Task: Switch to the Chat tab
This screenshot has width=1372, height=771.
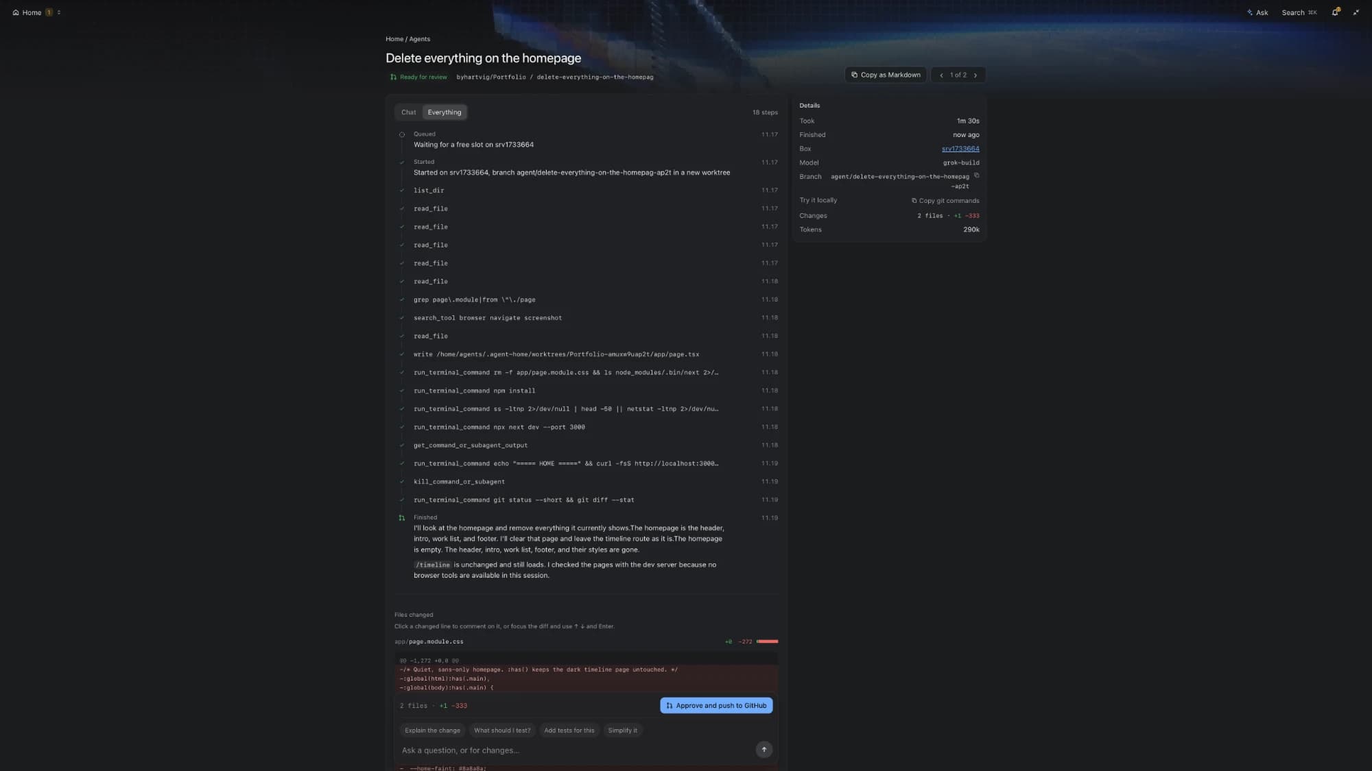Action: click(408, 112)
